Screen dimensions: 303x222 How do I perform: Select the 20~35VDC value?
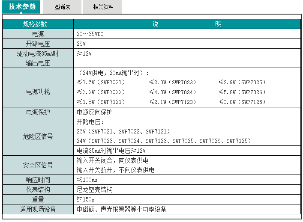(90, 34)
